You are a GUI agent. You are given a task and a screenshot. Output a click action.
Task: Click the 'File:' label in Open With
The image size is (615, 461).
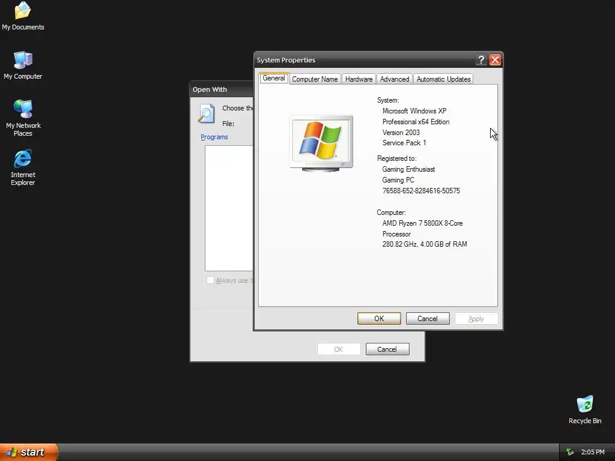point(228,124)
